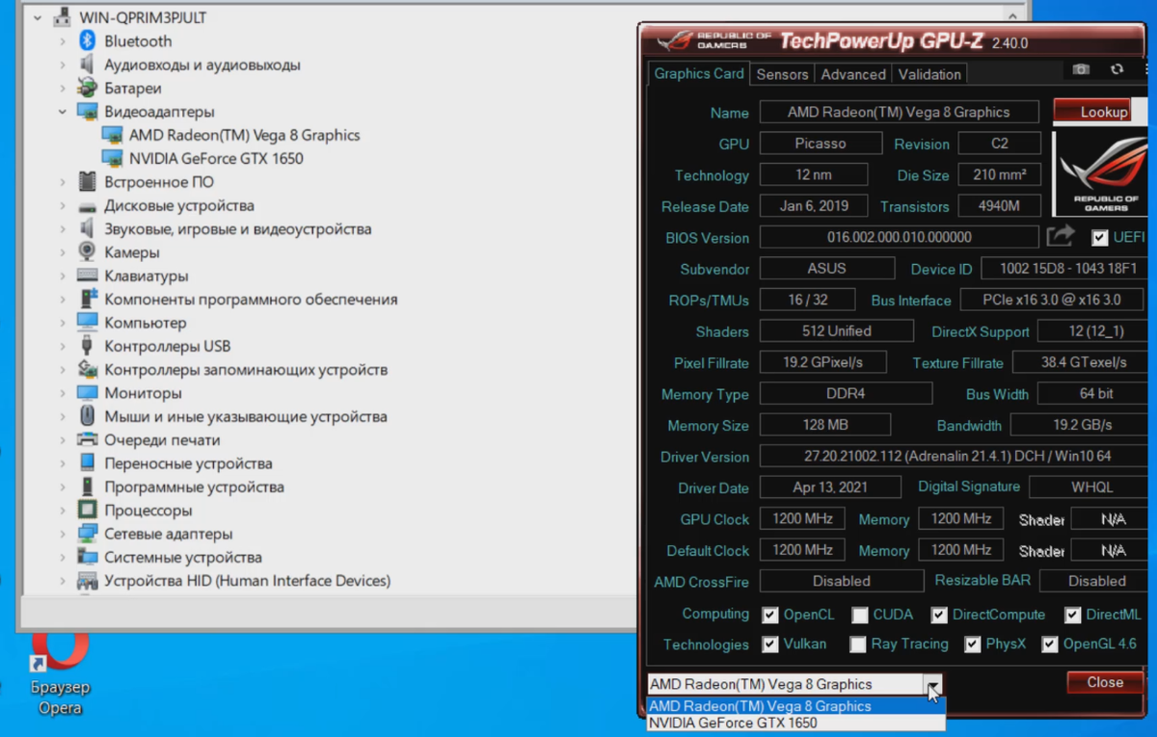Toggle the Vulkan checkbox
The height and width of the screenshot is (737, 1157).
(x=770, y=645)
